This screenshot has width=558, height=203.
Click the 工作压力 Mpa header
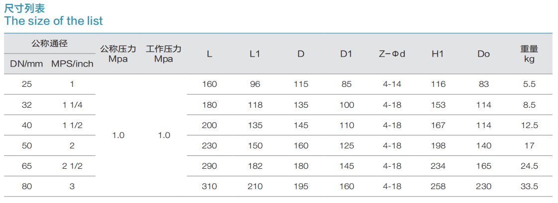[164, 54]
